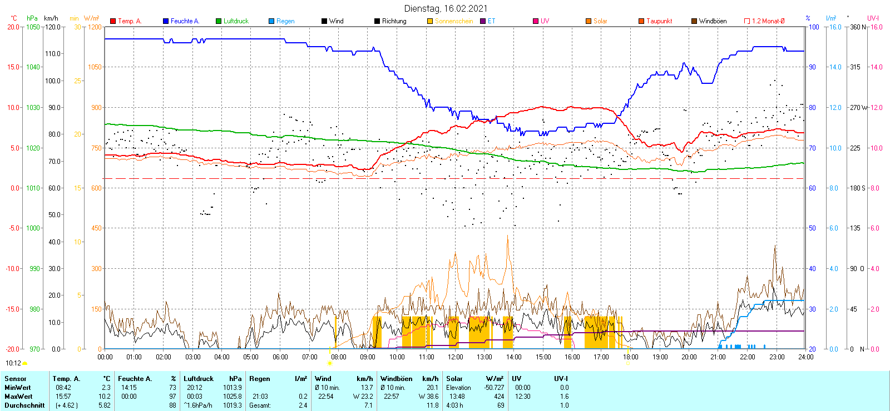Click the pink UV legend swatch
The image size is (890, 411).
click(536, 21)
